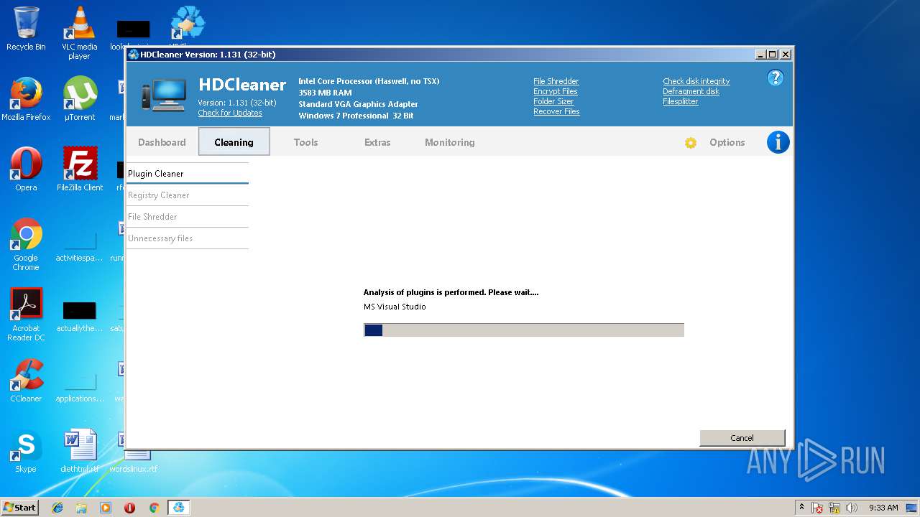Open the Recycle Bin desktop icon
This screenshot has width=920, height=517.
pos(26,29)
